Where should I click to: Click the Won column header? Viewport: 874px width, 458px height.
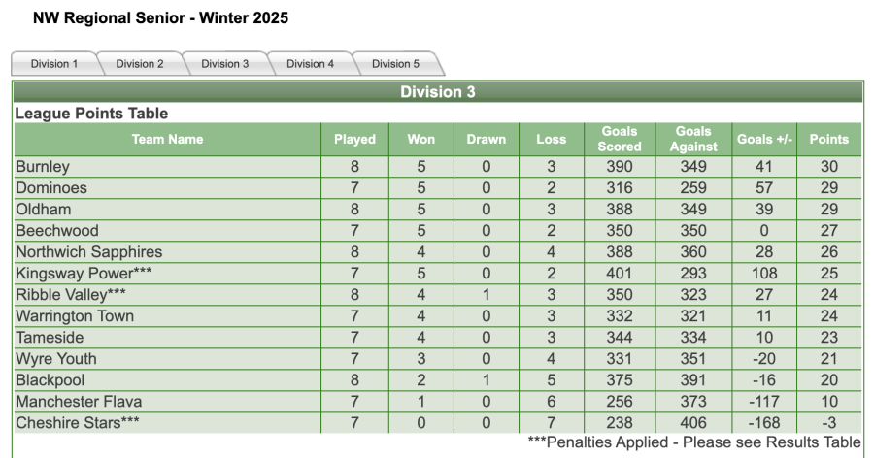point(420,139)
